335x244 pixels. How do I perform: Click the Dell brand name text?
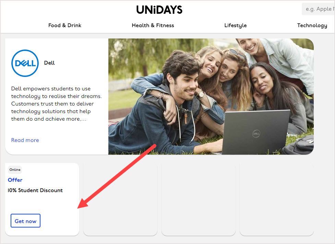click(x=49, y=63)
